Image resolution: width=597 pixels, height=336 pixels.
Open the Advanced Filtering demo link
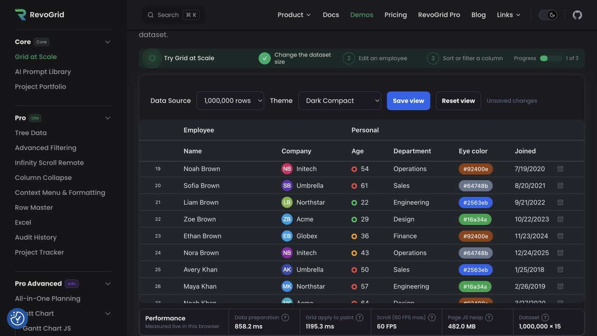(46, 148)
